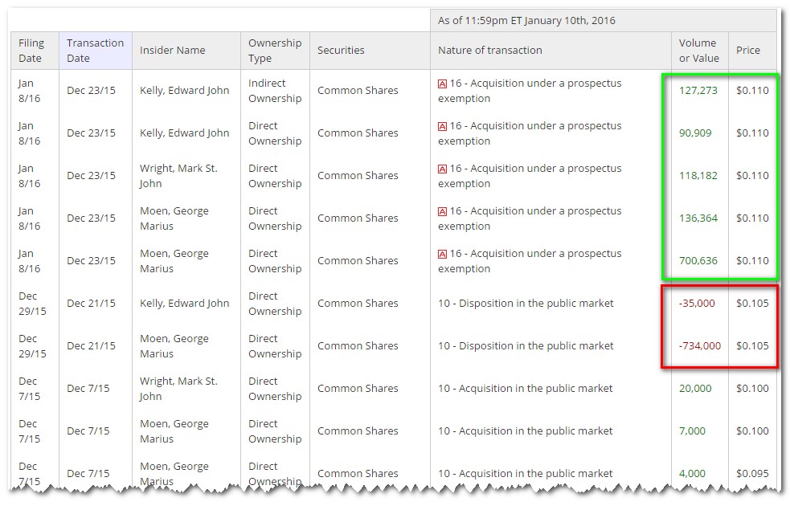
Task: Sort by the Insider Name column header
Action: [173, 50]
